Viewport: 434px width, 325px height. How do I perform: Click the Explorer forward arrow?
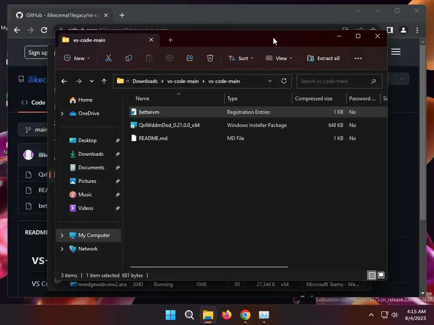pyautogui.click(x=78, y=81)
